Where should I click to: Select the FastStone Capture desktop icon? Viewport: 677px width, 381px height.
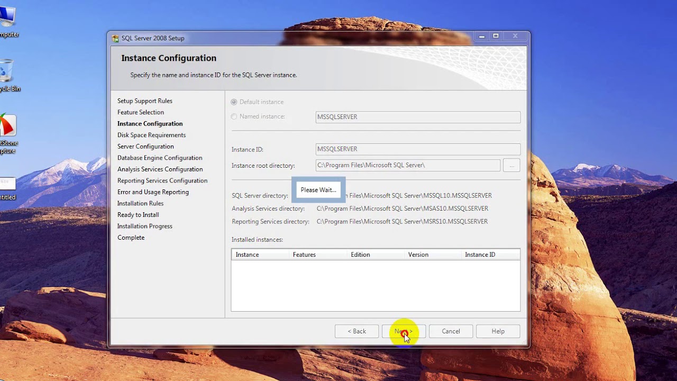[x=8, y=134]
